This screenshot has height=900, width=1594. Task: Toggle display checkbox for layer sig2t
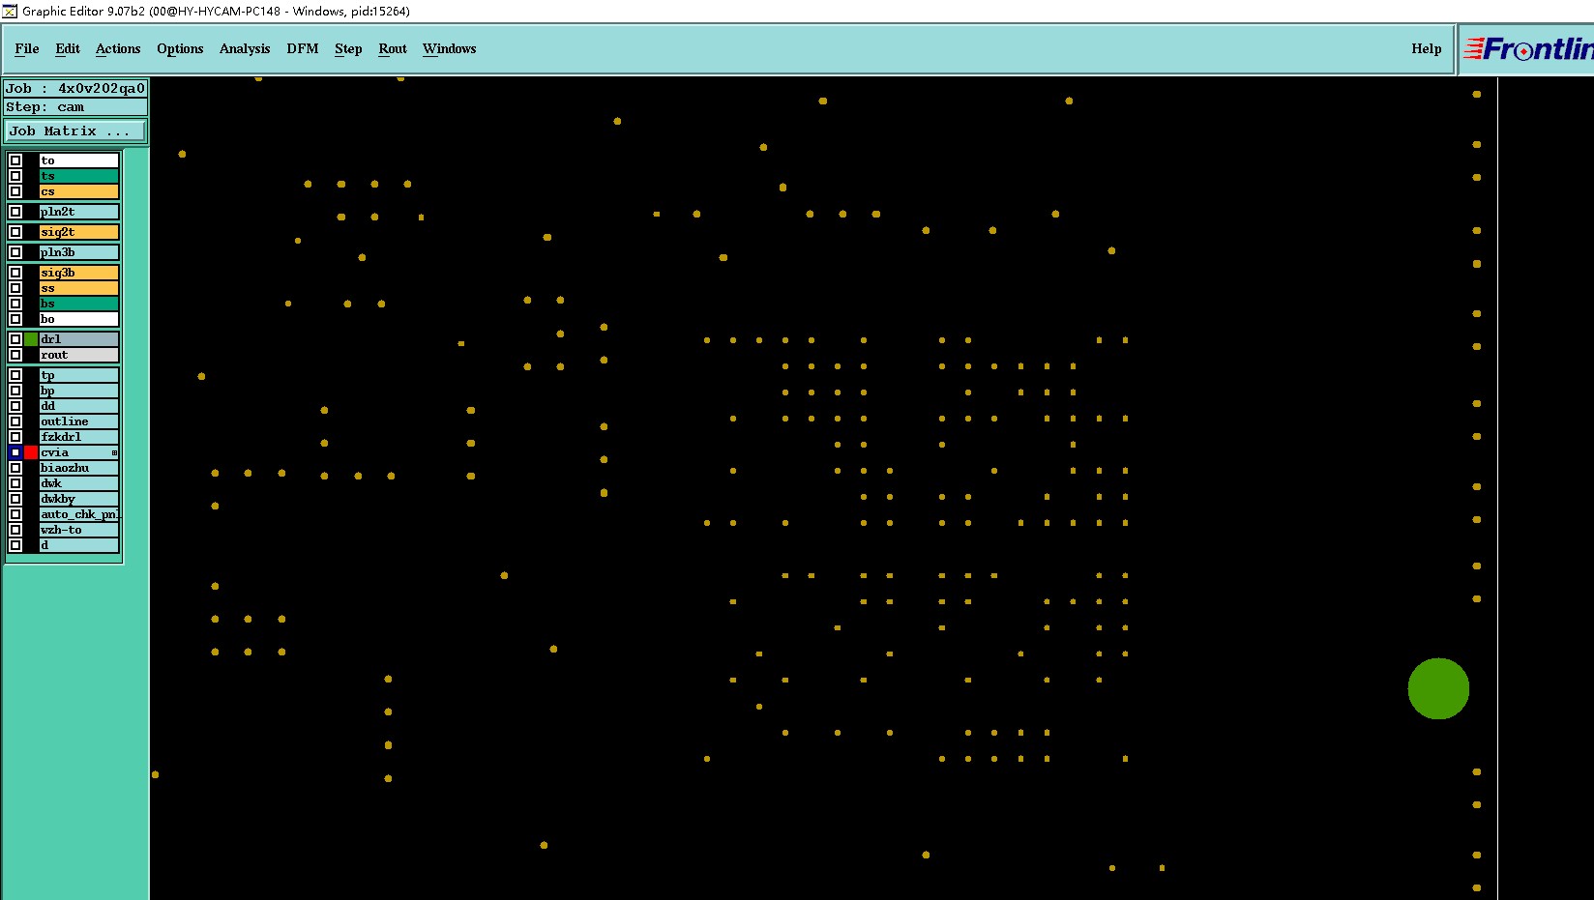pos(15,232)
